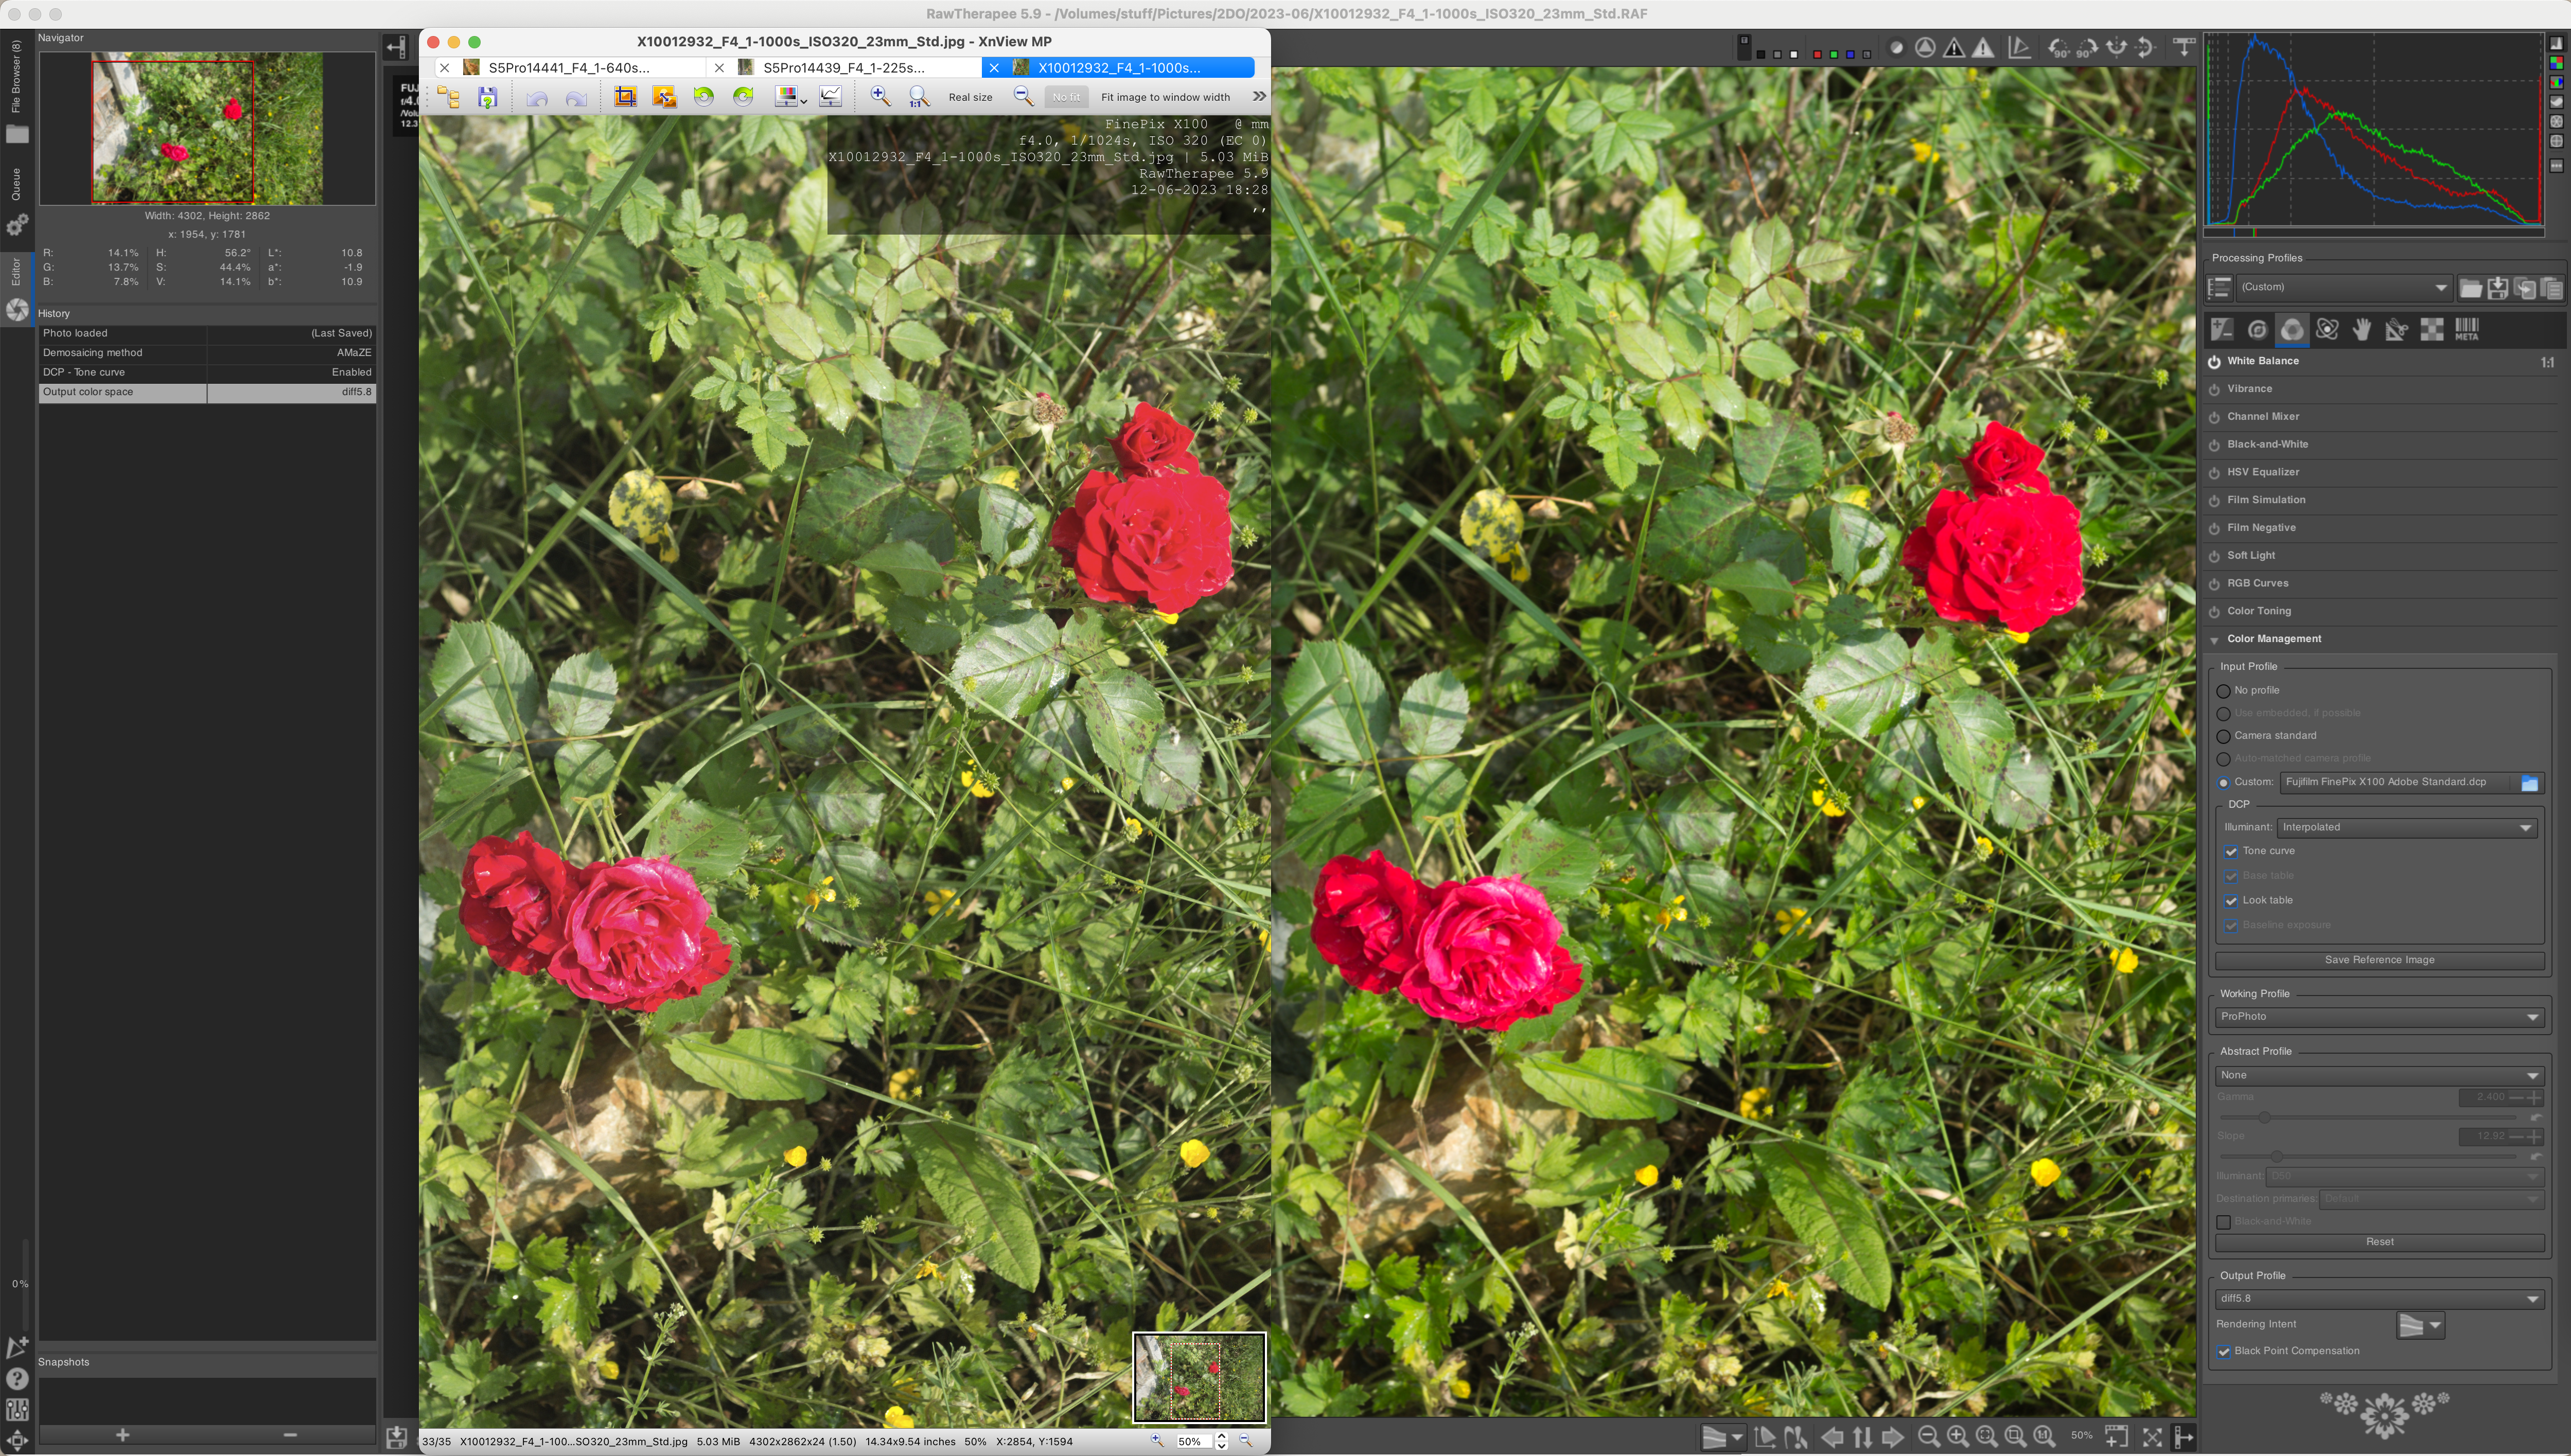
Task: Click the rotate right green arrow icon
Action: pyautogui.click(x=743, y=97)
